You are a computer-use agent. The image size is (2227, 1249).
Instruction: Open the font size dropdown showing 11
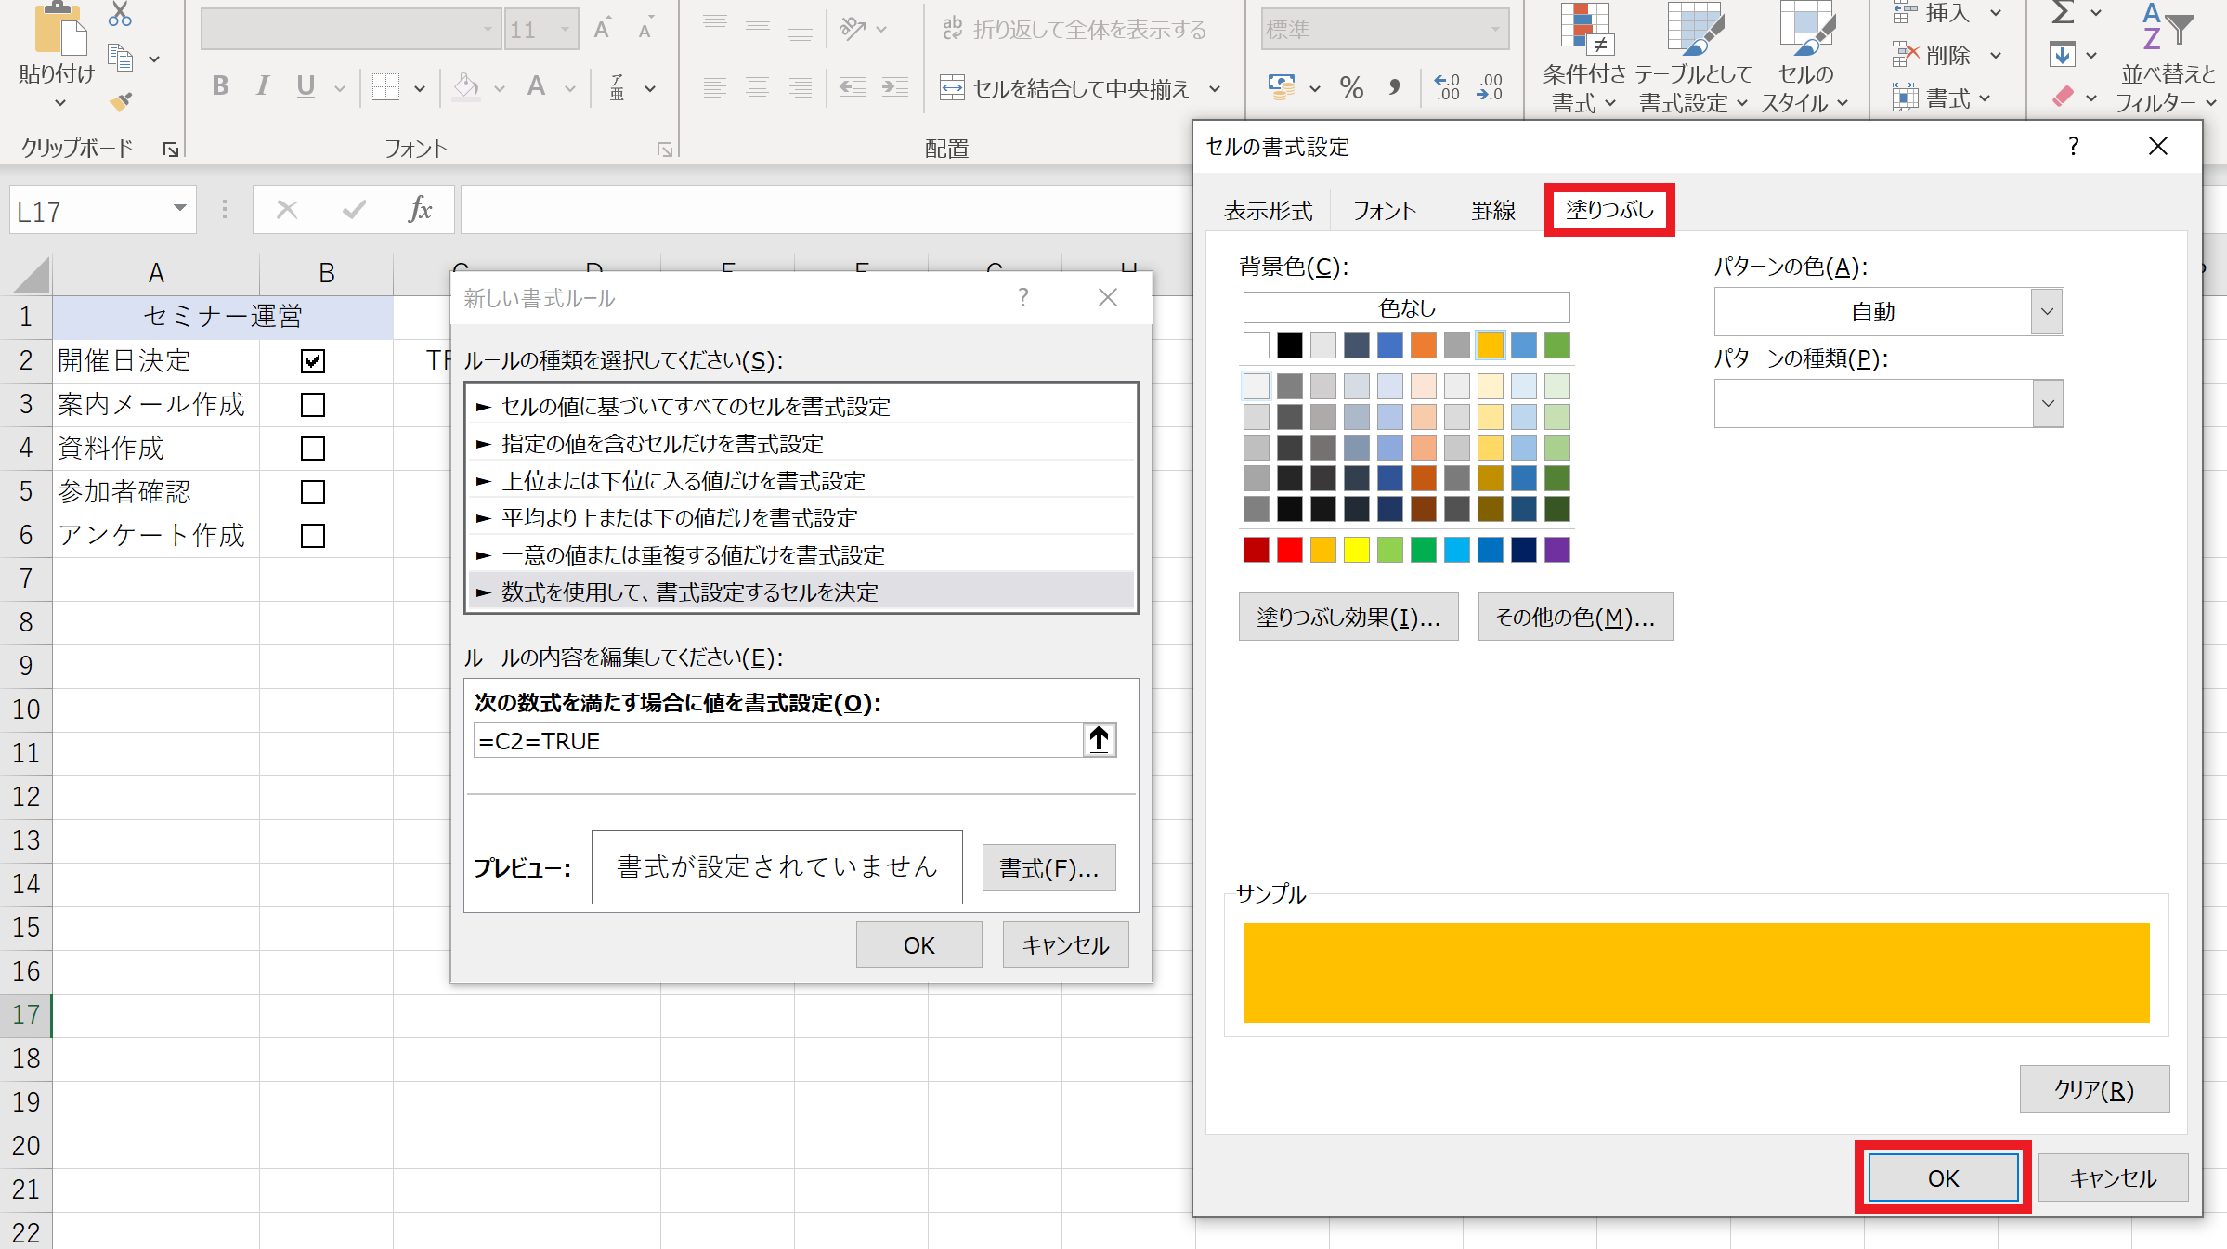(565, 30)
